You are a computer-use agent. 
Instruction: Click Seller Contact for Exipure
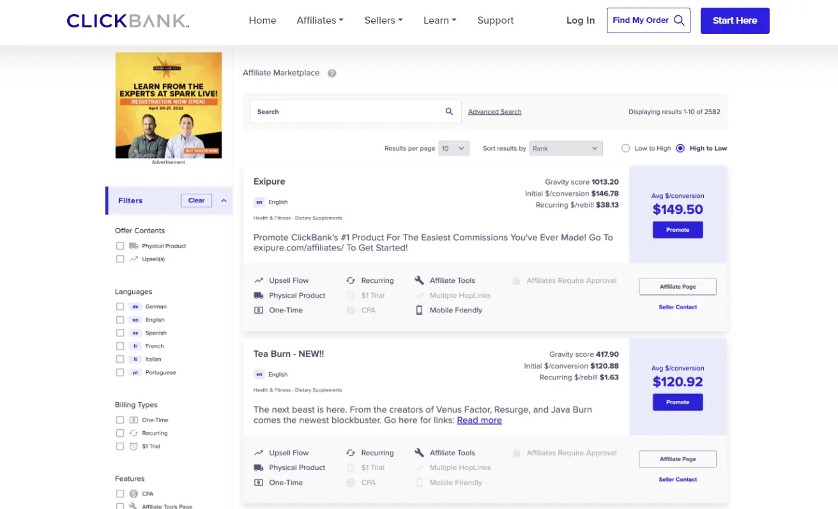(x=678, y=307)
